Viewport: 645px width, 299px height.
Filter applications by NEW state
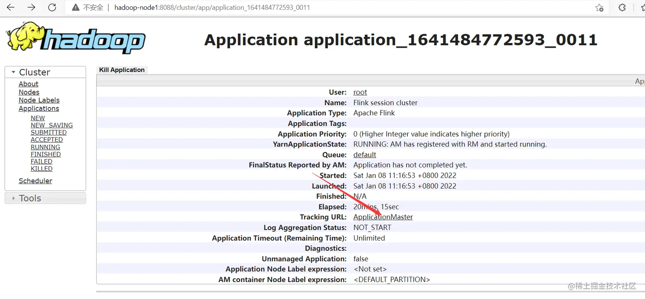(x=38, y=118)
